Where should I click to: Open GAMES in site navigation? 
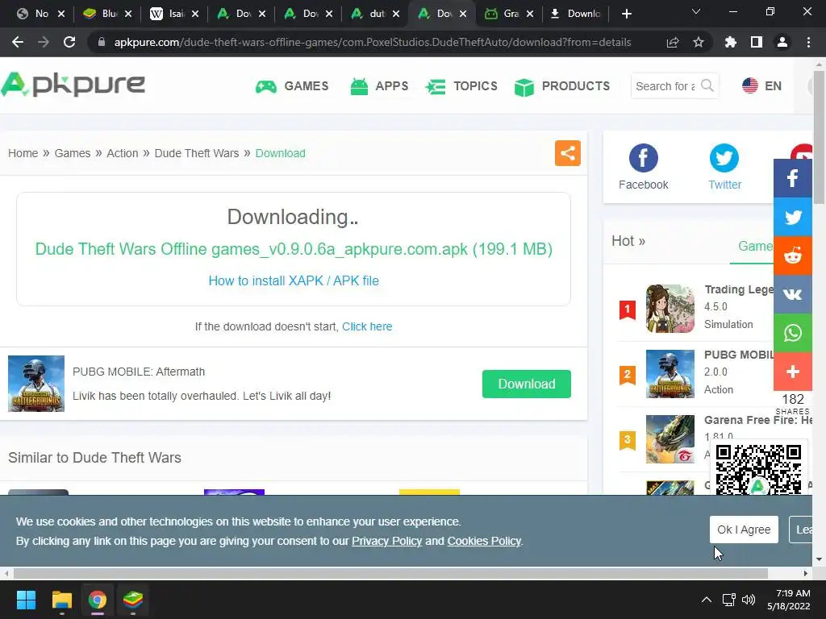pos(292,85)
